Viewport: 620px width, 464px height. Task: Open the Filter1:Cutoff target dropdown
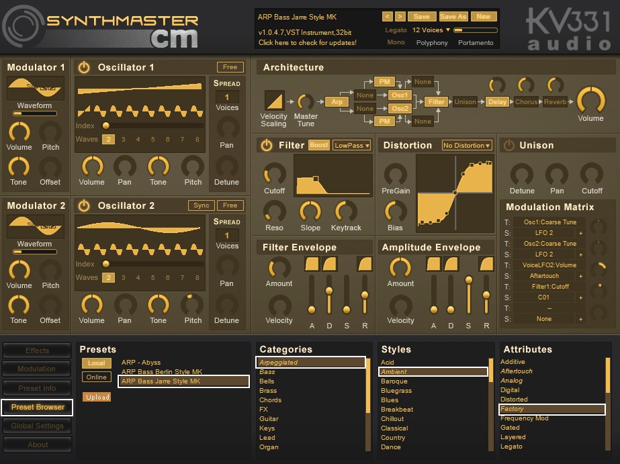pos(550,287)
